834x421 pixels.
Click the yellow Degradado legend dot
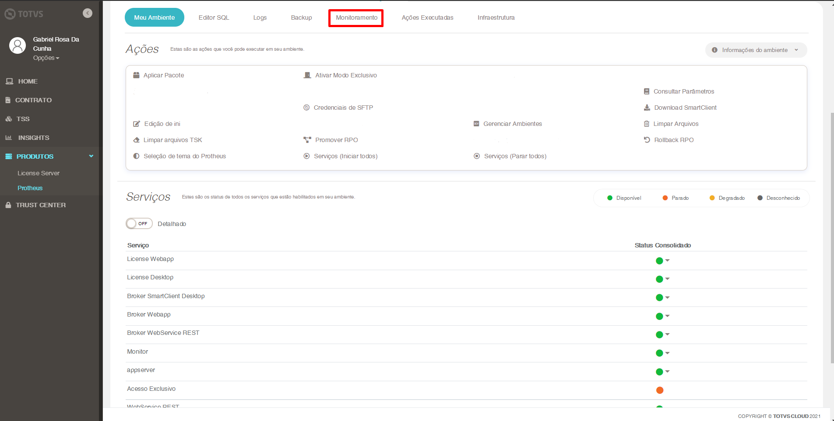point(712,198)
